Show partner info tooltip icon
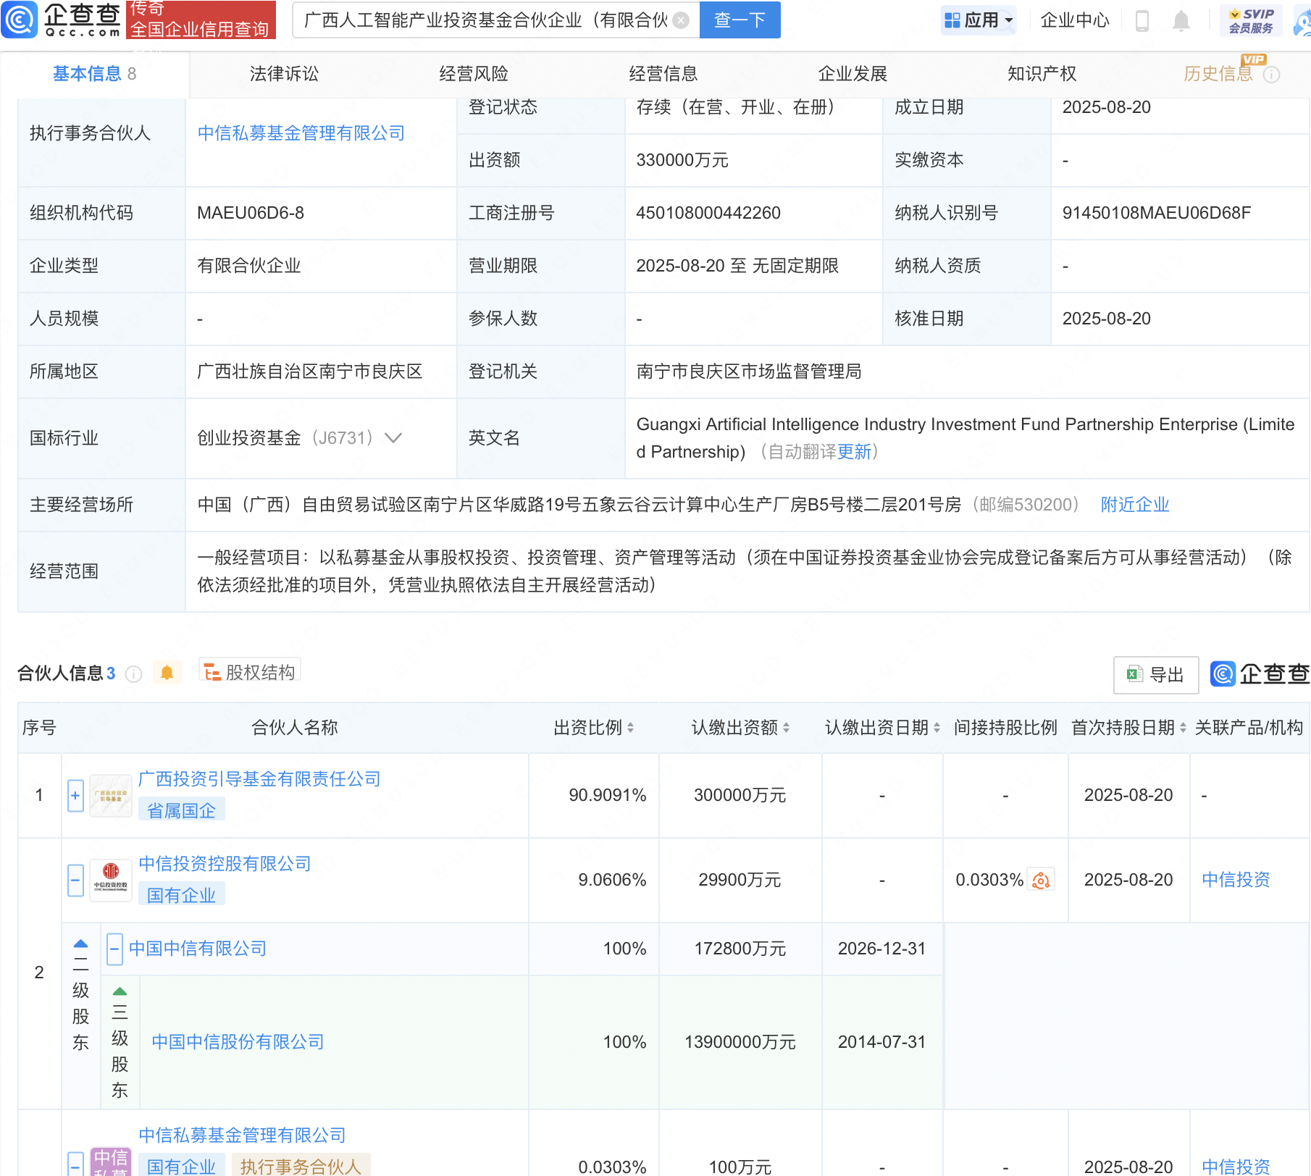 tap(133, 674)
